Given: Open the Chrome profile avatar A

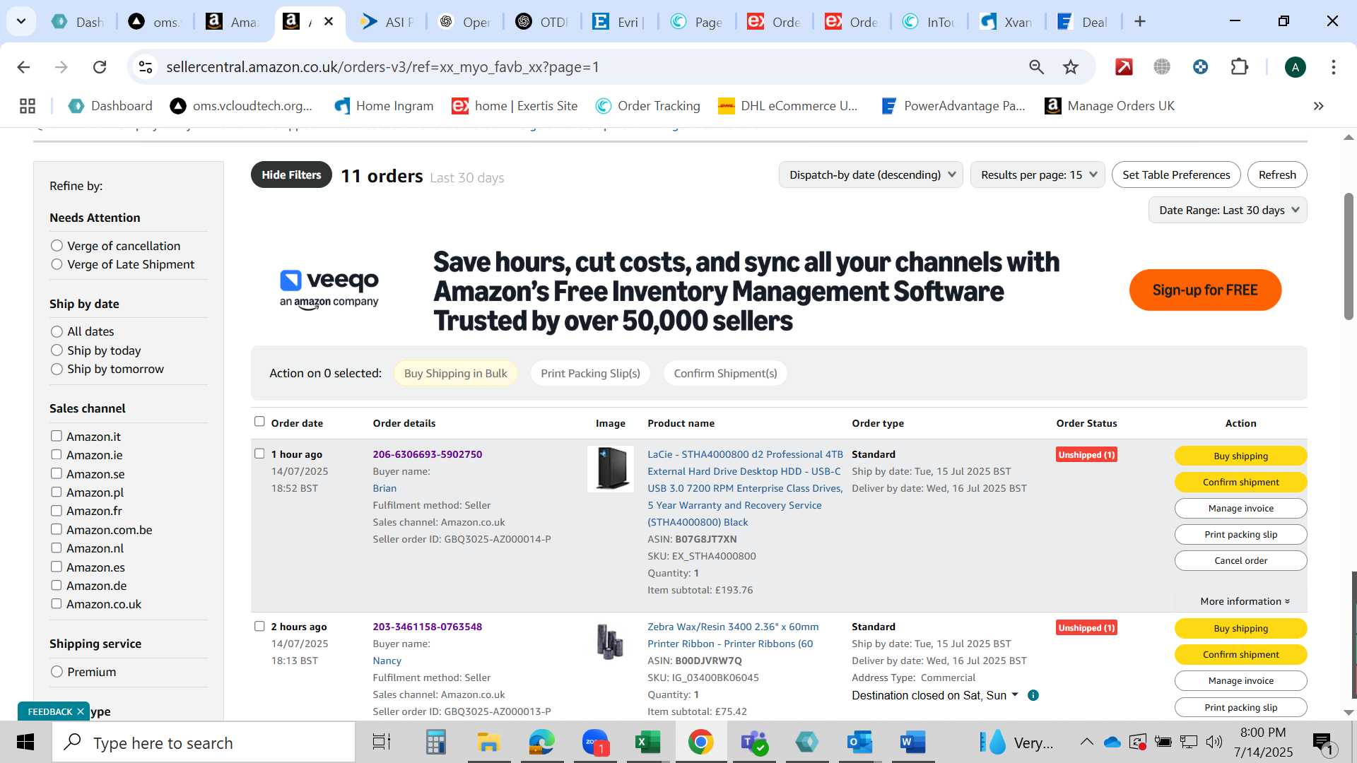Looking at the screenshot, I should pyautogui.click(x=1295, y=67).
